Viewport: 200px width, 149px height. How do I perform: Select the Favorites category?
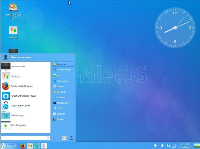pos(63,64)
